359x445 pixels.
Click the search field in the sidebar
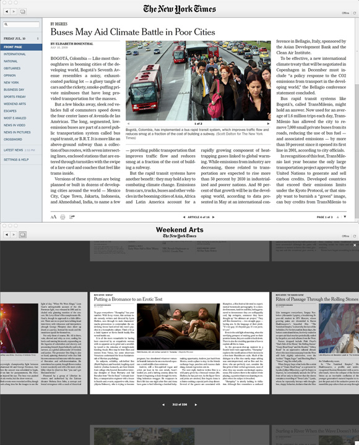pos(21,24)
